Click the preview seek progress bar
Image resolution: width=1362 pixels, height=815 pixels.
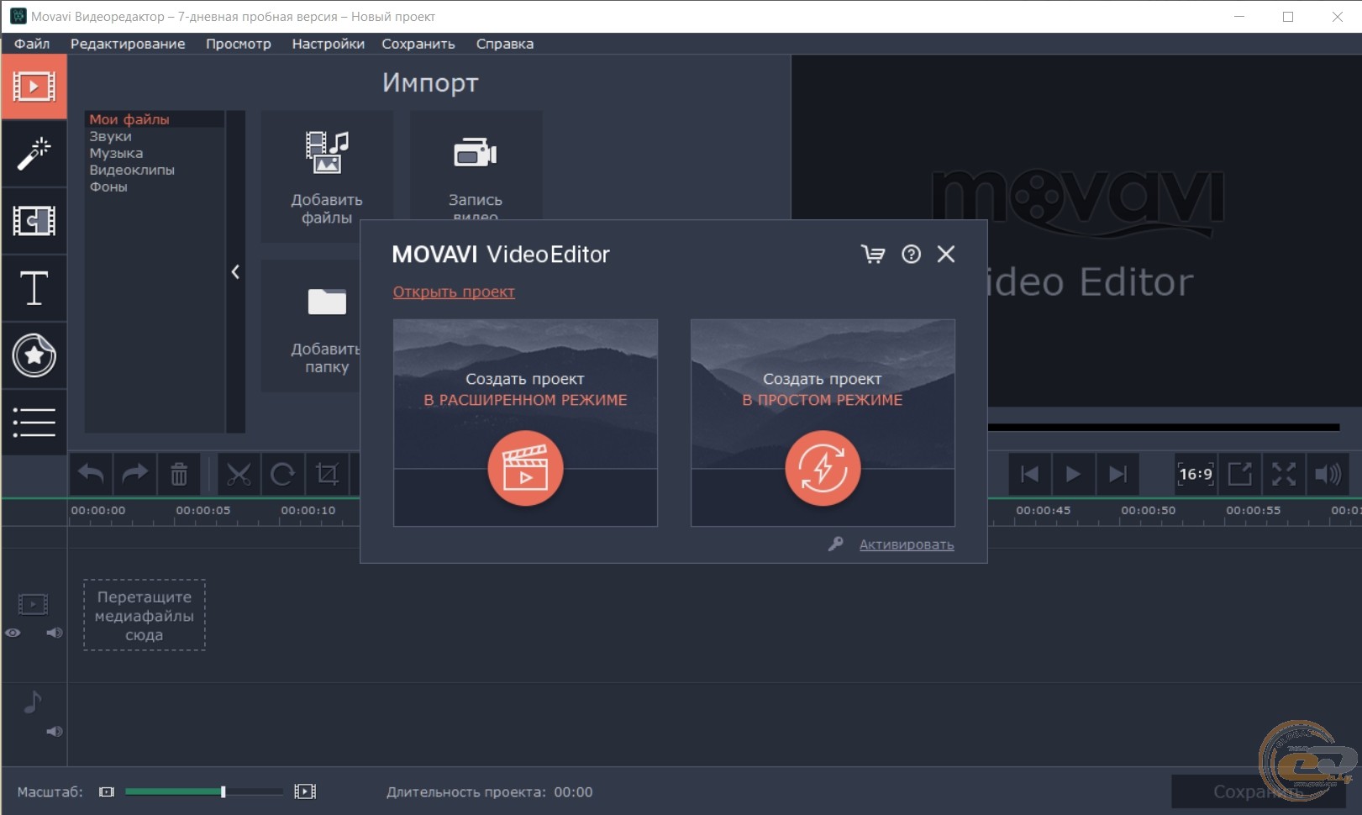(1164, 427)
